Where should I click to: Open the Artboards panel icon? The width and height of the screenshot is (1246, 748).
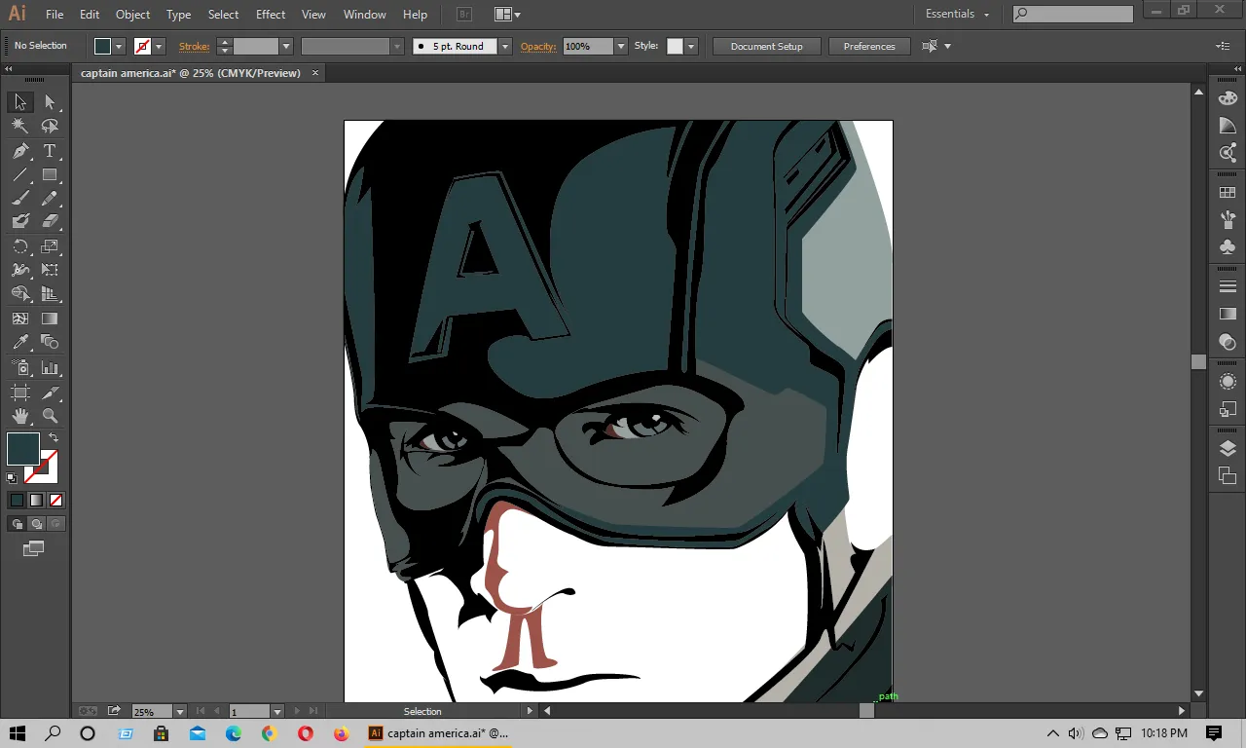tap(1228, 475)
